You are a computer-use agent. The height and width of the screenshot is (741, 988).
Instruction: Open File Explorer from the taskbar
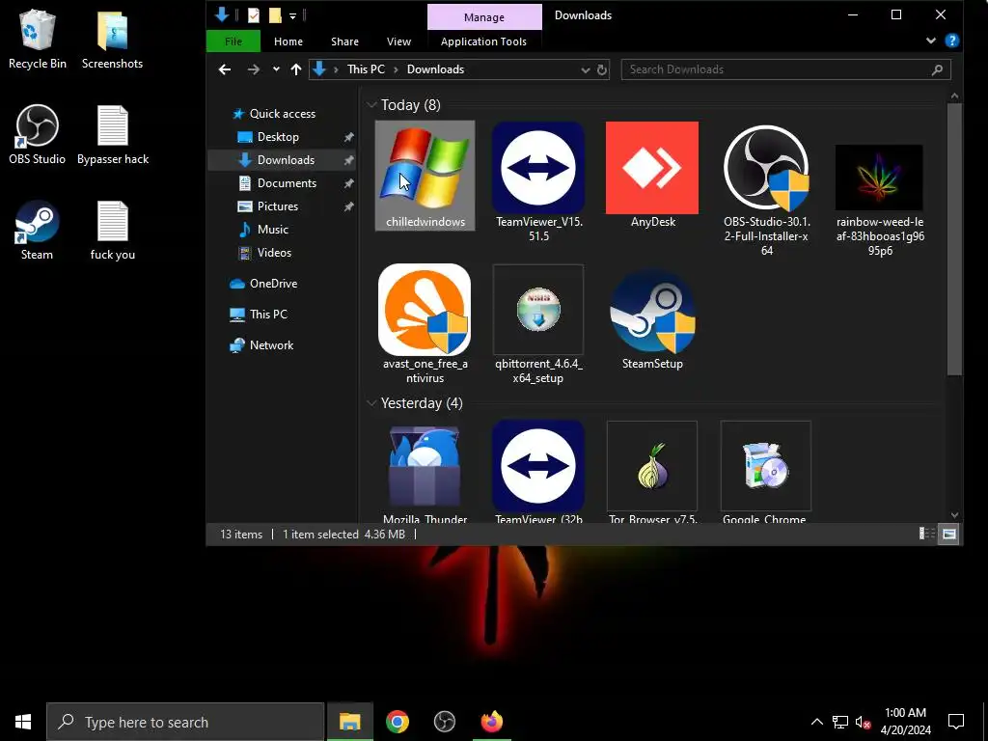[x=349, y=722]
